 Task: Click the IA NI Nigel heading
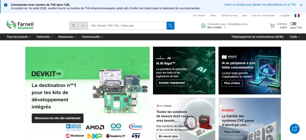tap(166, 63)
